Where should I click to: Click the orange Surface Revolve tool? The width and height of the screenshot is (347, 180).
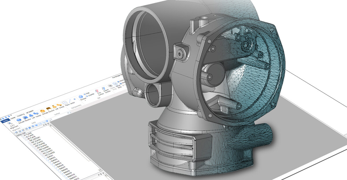[x=50, y=110]
